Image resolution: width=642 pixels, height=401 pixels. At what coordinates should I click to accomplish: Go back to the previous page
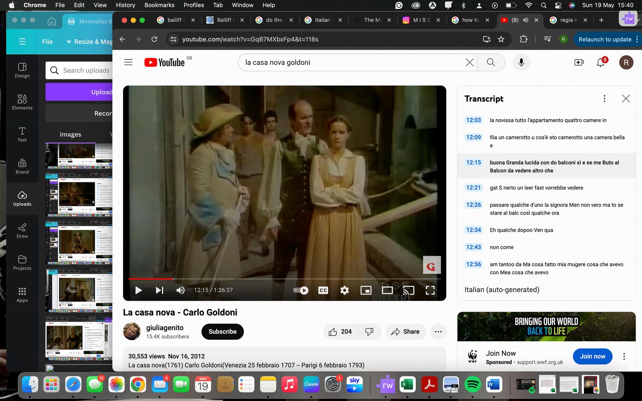122,39
